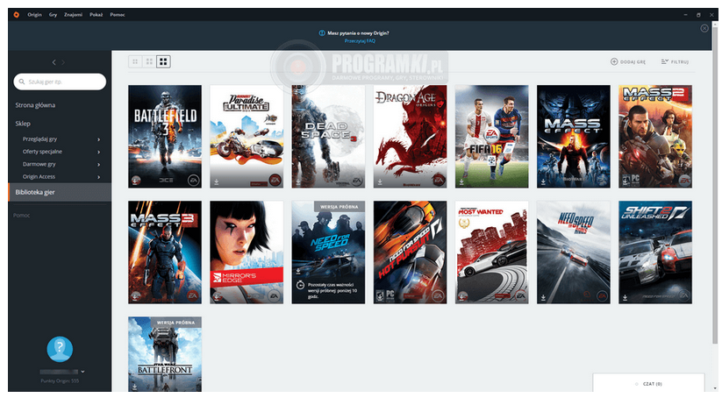Select NFS Hot Pursuit tile
Screen dimensions: 722x398
[411, 252]
